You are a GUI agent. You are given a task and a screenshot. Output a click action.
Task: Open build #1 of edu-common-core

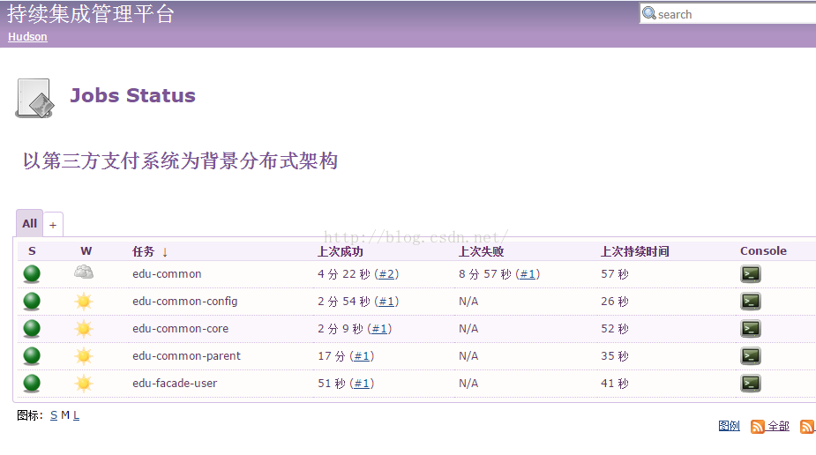(378, 329)
